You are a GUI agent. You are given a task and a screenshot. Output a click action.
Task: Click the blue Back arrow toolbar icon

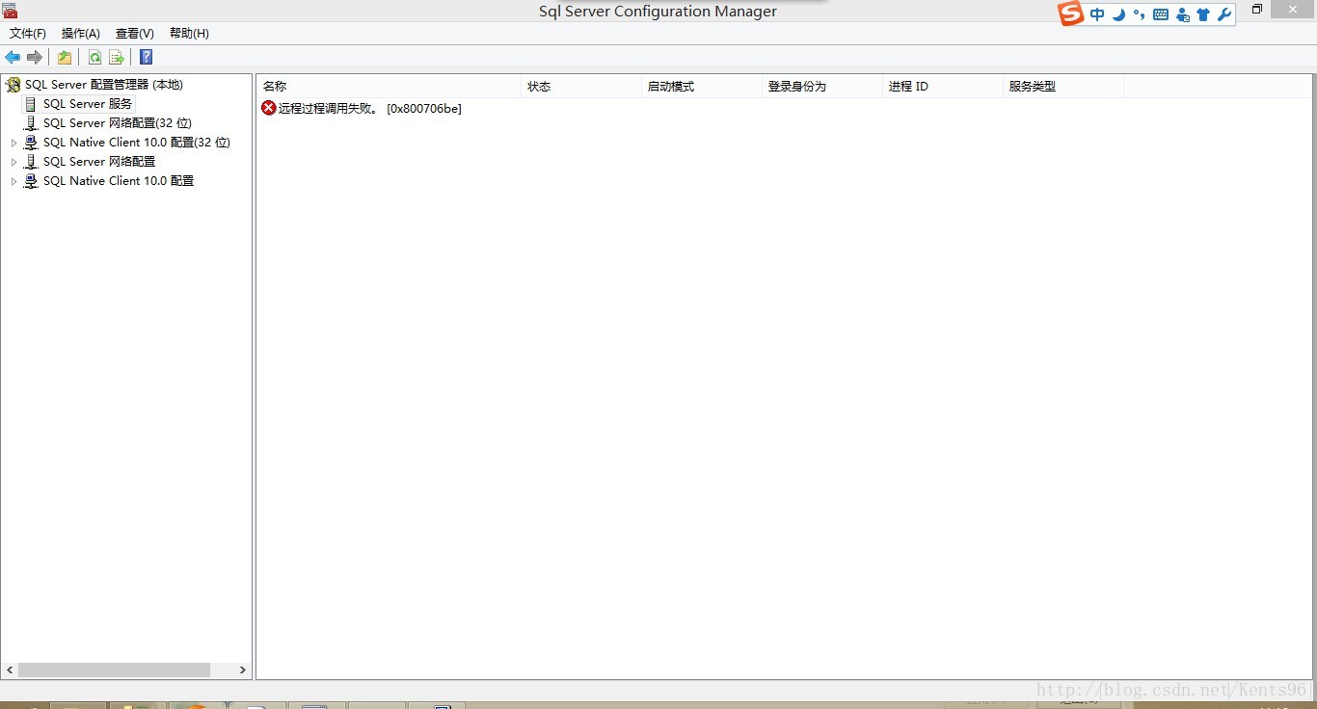coord(13,58)
